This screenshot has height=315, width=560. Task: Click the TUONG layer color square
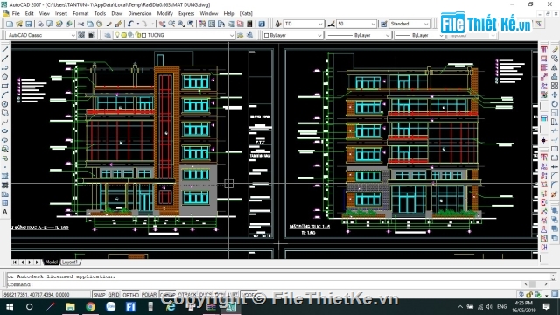[144, 35]
